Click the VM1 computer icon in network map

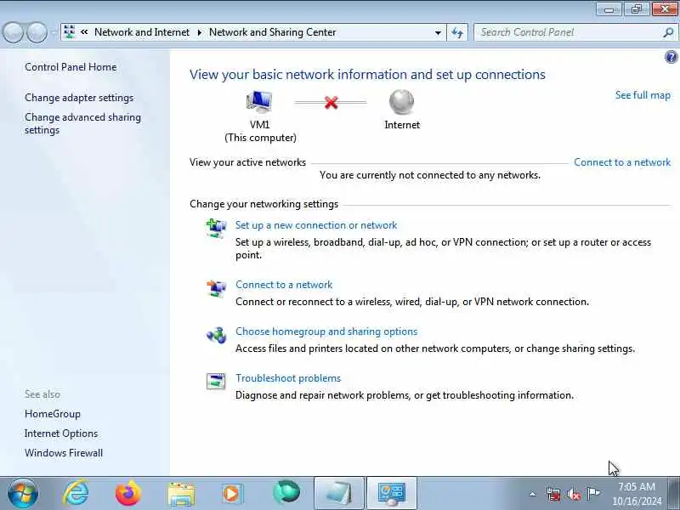[259, 102]
